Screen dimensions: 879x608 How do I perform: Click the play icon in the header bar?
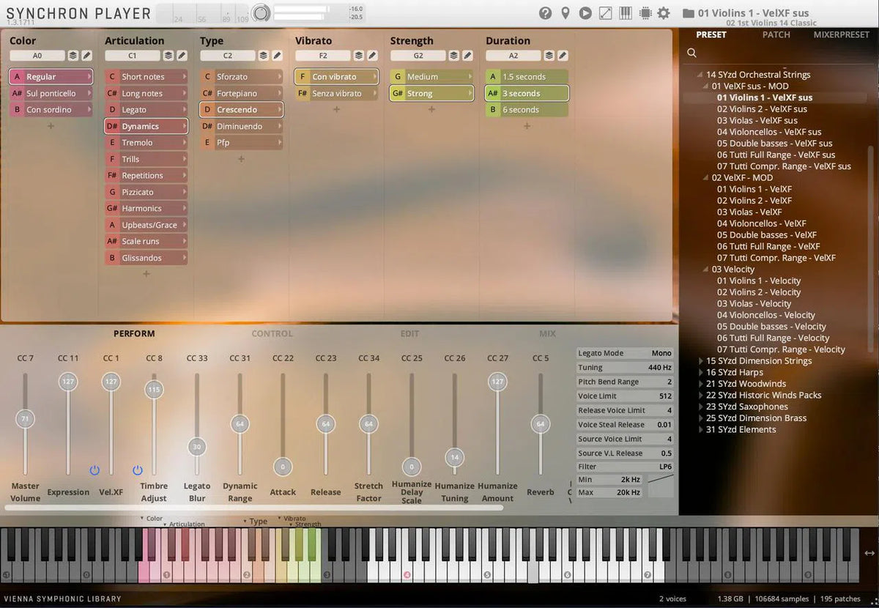pyautogui.click(x=584, y=13)
